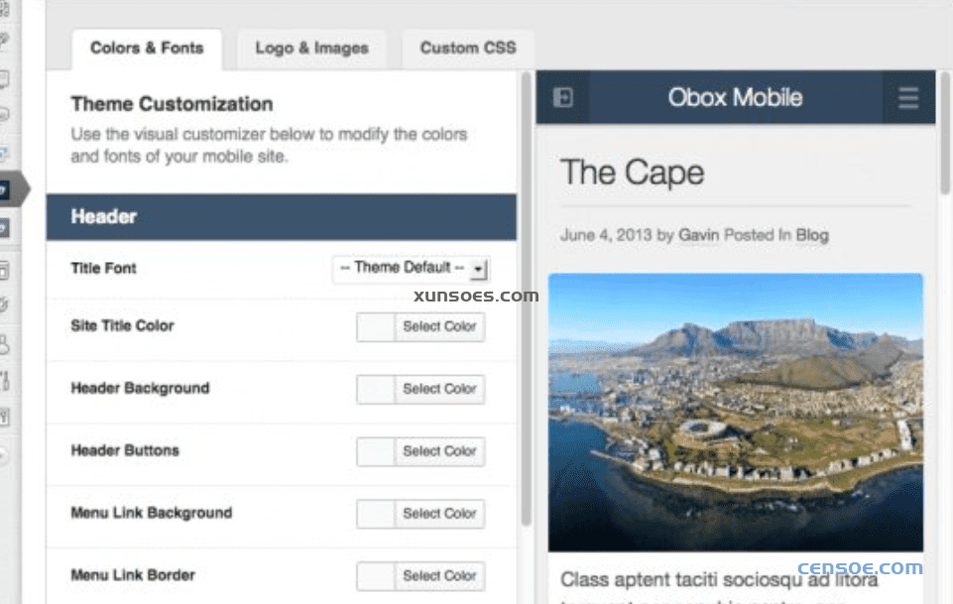Click the Appearance icon in admin sidebar
This screenshot has width=953, height=604.
point(4,270)
